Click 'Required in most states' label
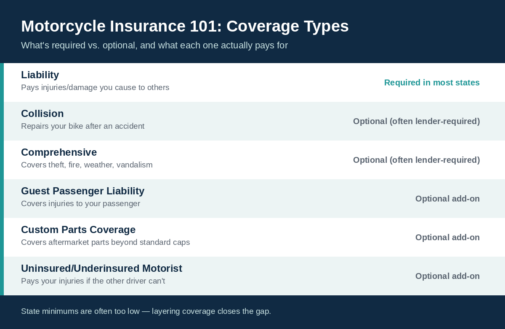Image resolution: width=505 pixels, height=329 pixels. coord(432,82)
